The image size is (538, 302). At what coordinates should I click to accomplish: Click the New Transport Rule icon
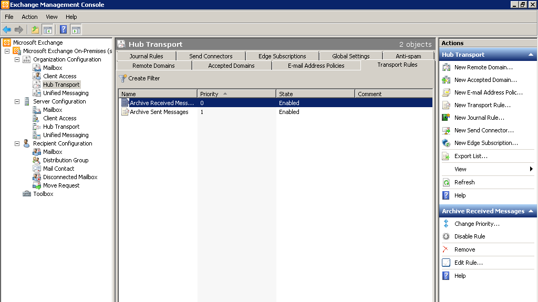pyautogui.click(x=446, y=105)
